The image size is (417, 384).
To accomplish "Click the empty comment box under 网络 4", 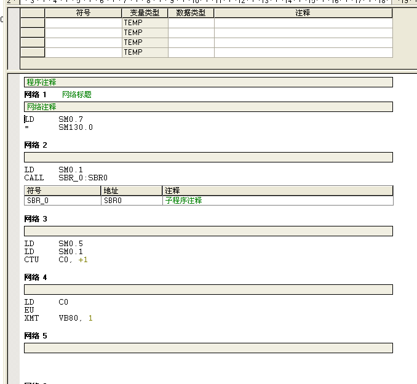I will [208, 289].
